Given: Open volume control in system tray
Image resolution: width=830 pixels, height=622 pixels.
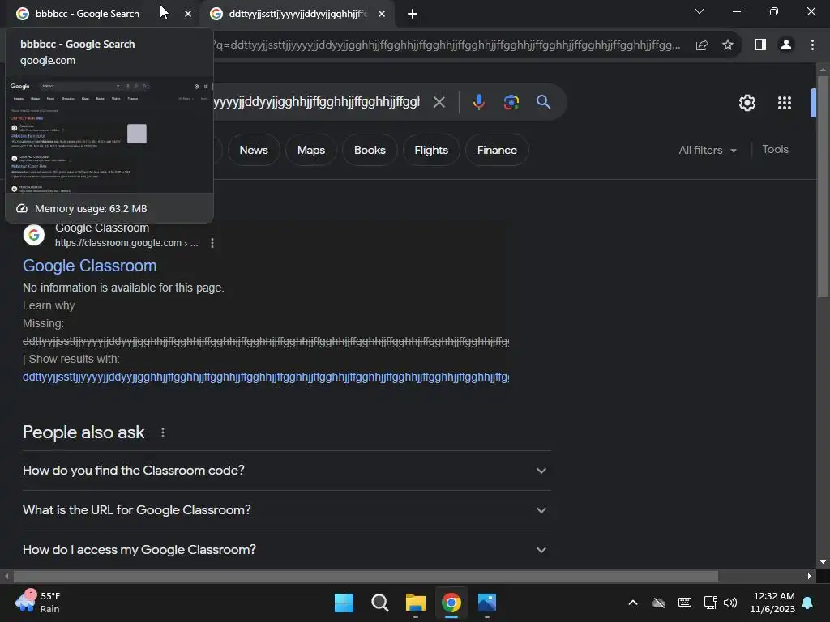Looking at the screenshot, I should [730, 603].
